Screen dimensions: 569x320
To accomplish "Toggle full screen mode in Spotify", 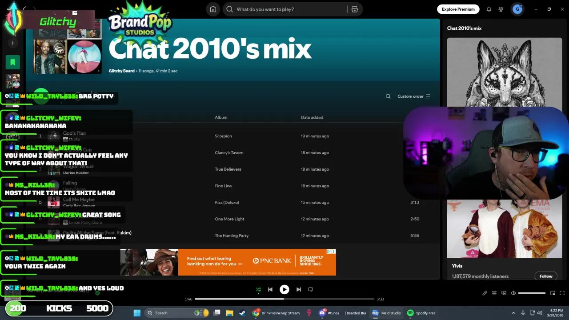I will coord(562,293).
